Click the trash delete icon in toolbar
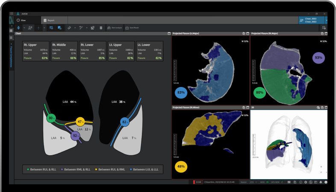The image size is (336, 192). click(x=101, y=28)
